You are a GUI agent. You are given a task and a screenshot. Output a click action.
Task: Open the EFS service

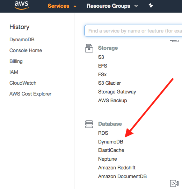[102, 66]
